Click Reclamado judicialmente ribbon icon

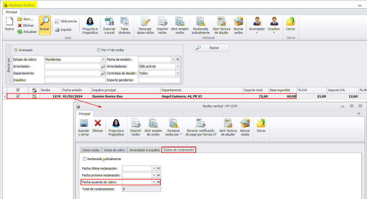pos(201,25)
